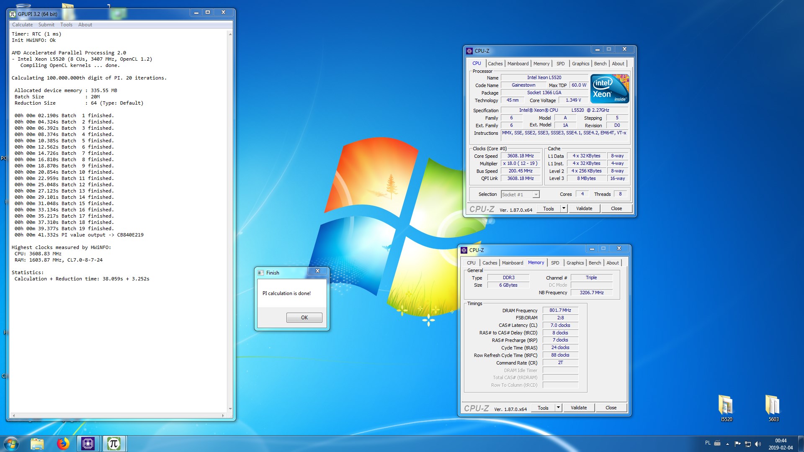This screenshot has width=804, height=452.
Task: Click upper CPU-Z window title icon
Action: tap(469, 51)
